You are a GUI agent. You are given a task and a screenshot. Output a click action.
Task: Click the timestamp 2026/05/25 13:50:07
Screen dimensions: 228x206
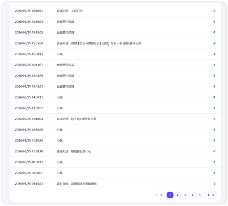pyautogui.click(x=29, y=108)
